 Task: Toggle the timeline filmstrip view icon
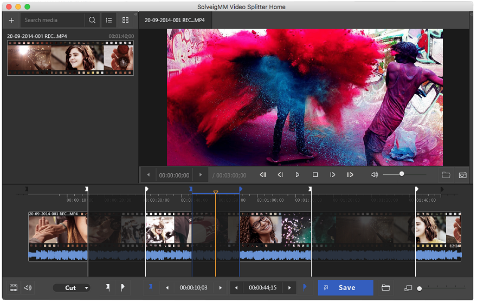[14, 288]
